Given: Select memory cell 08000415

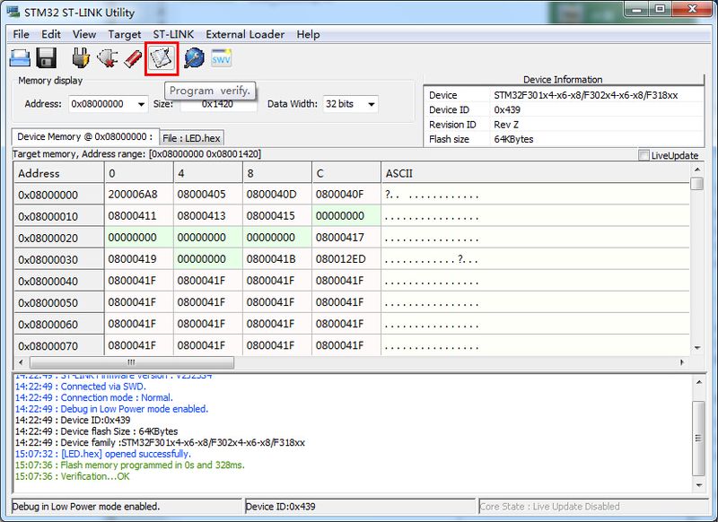Looking at the screenshot, I should click(x=277, y=216).
